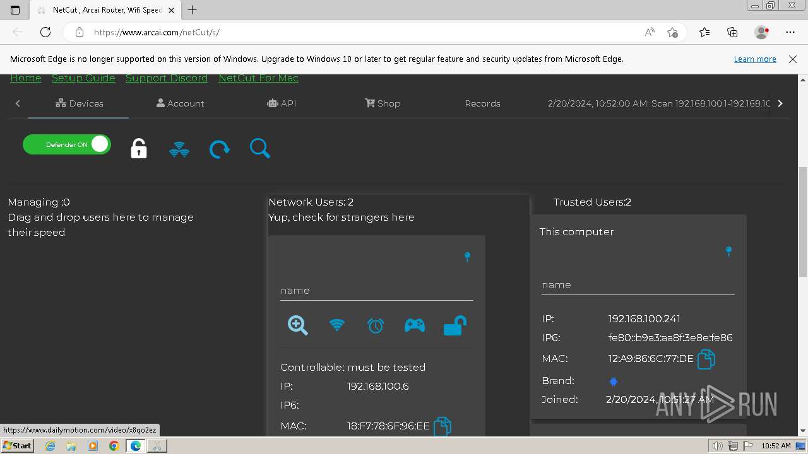Open the Account tab
This screenshot has width=808, height=454.
pyautogui.click(x=181, y=103)
